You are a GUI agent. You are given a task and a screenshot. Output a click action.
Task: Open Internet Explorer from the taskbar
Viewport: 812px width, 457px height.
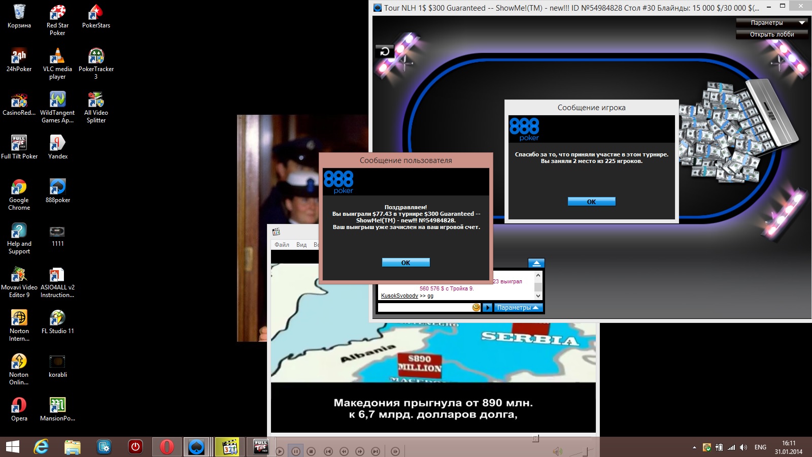click(x=41, y=447)
